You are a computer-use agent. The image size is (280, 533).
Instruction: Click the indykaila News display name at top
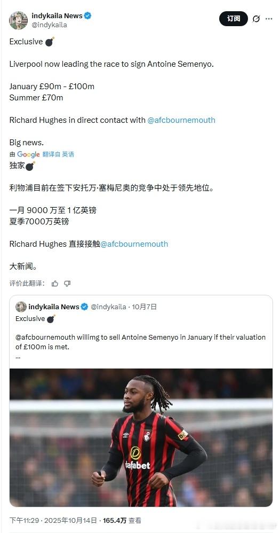(57, 15)
